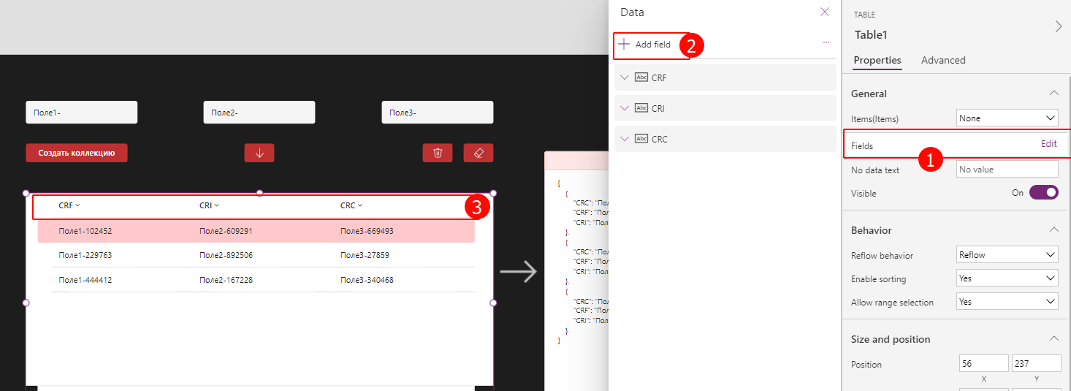Click the trash can delete icon
The image size is (1071, 391).
[x=438, y=153]
